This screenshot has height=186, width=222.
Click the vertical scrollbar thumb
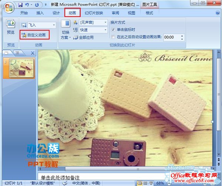219,95
